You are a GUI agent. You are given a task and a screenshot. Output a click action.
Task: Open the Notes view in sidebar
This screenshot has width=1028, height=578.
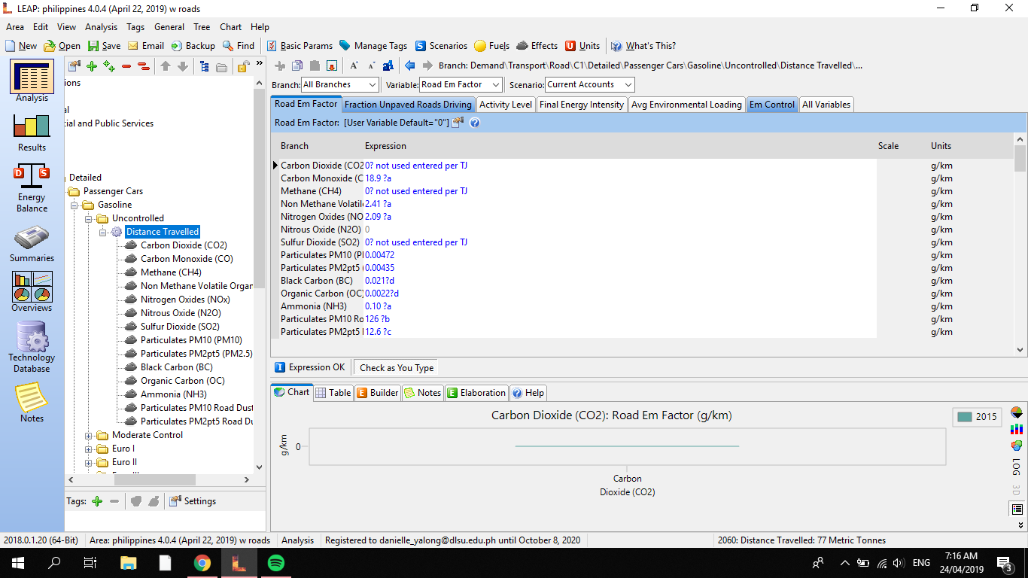pyautogui.click(x=32, y=403)
